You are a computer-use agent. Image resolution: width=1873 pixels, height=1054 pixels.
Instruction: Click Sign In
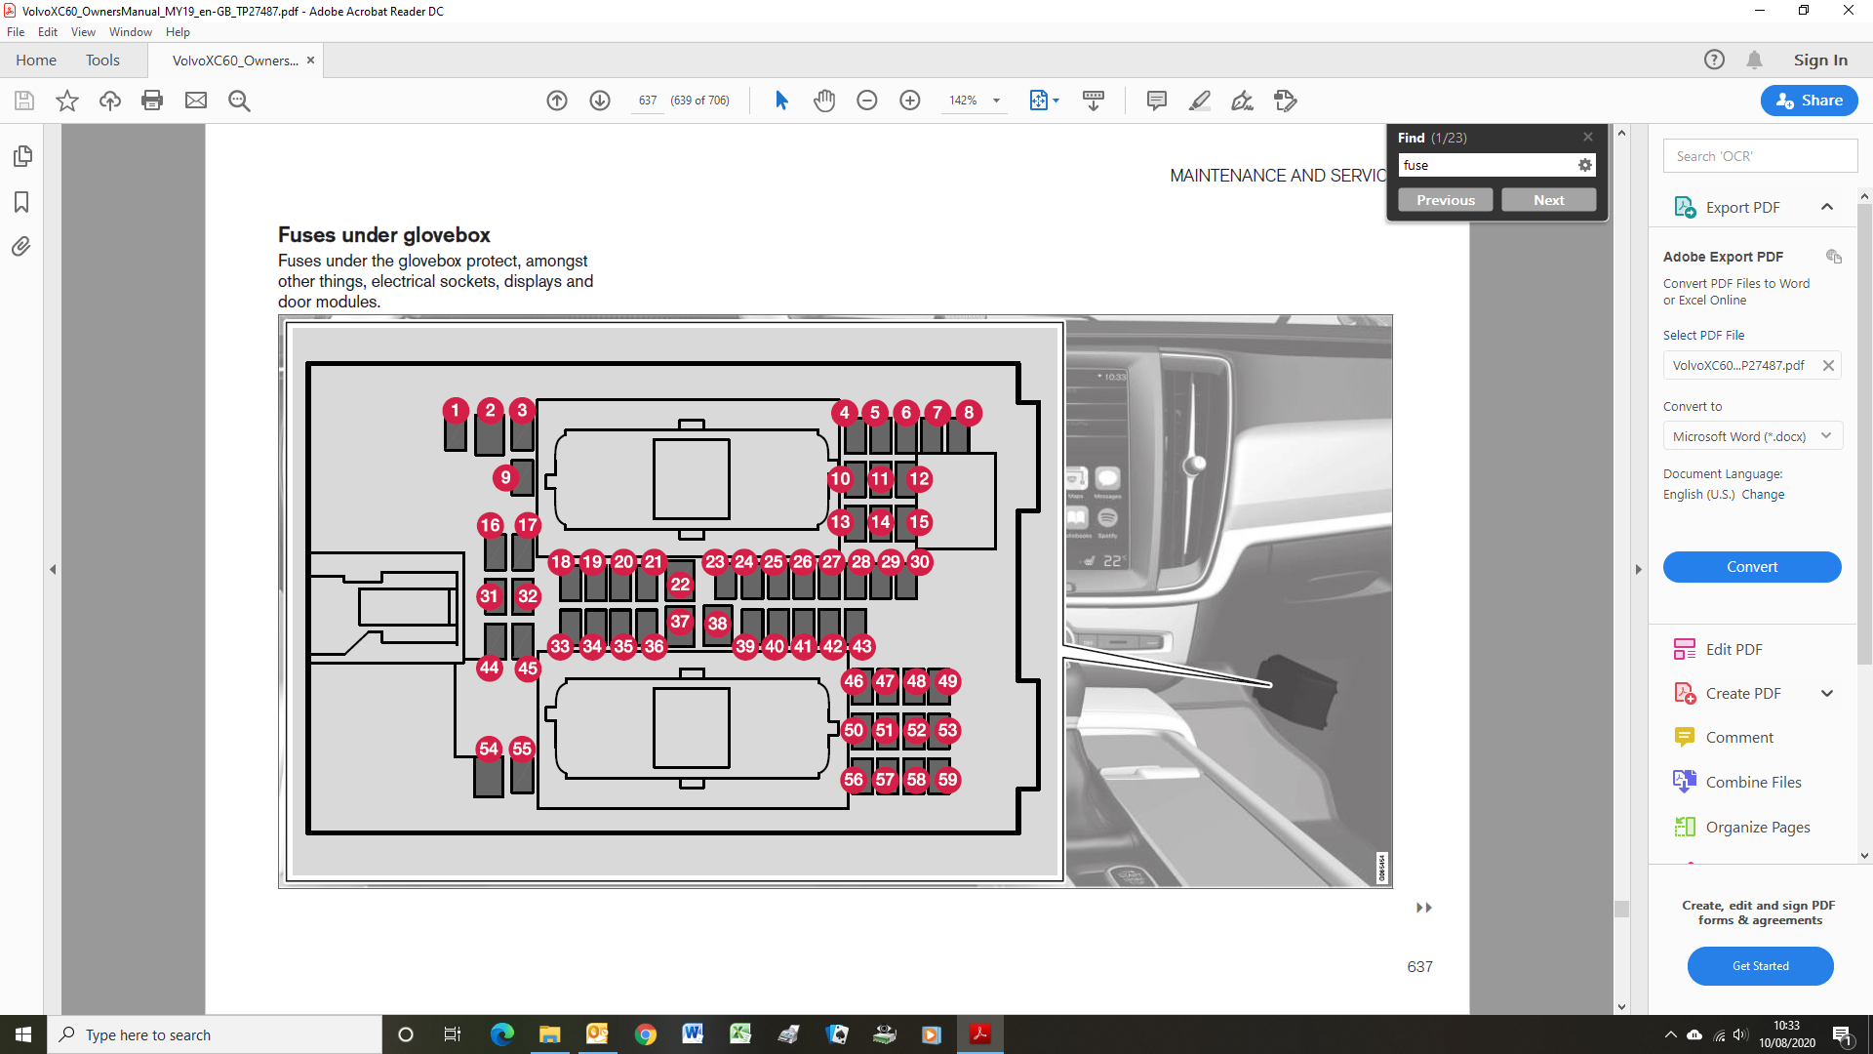1820,60
